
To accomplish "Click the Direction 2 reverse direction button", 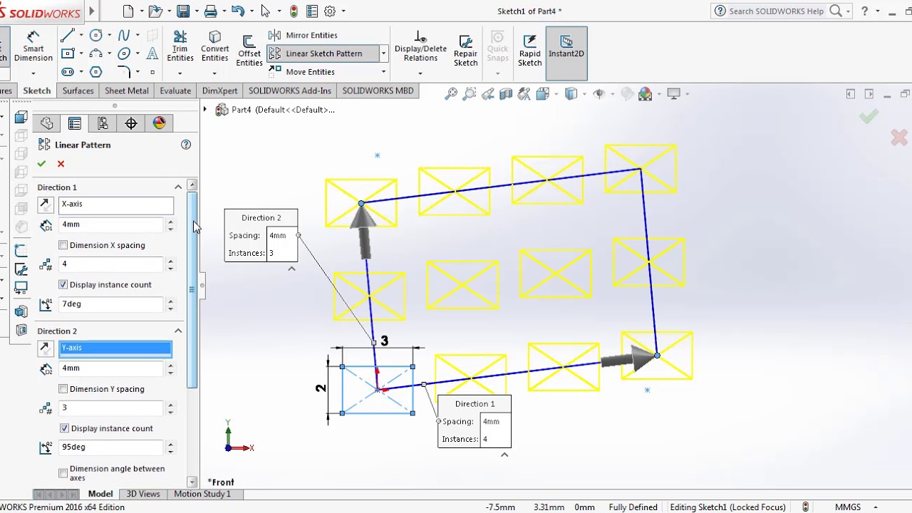I will tap(46, 348).
